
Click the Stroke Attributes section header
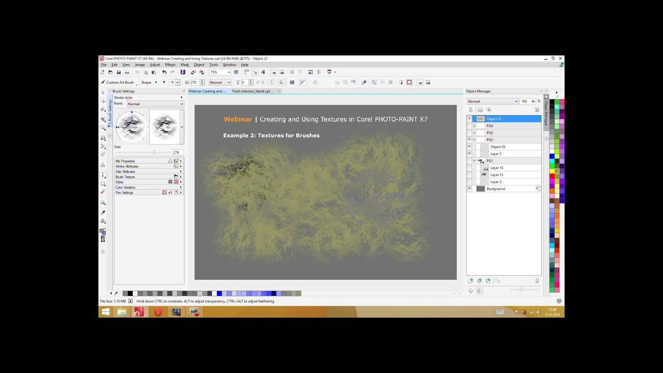click(148, 166)
